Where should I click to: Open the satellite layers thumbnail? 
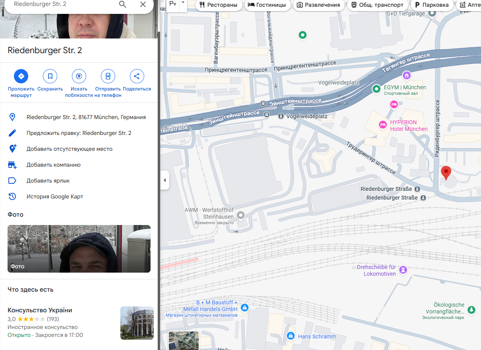pyautogui.click(x=184, y=340)
